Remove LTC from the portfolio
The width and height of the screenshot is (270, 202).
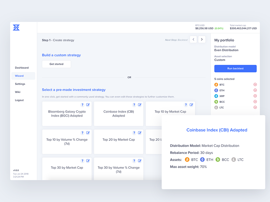[x=255, y=107]
